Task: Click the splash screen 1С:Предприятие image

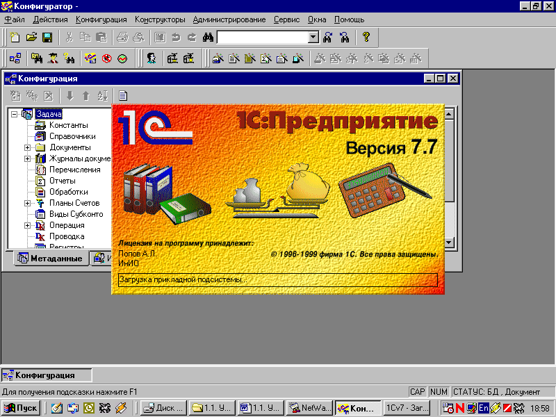Action: point(278,199)
